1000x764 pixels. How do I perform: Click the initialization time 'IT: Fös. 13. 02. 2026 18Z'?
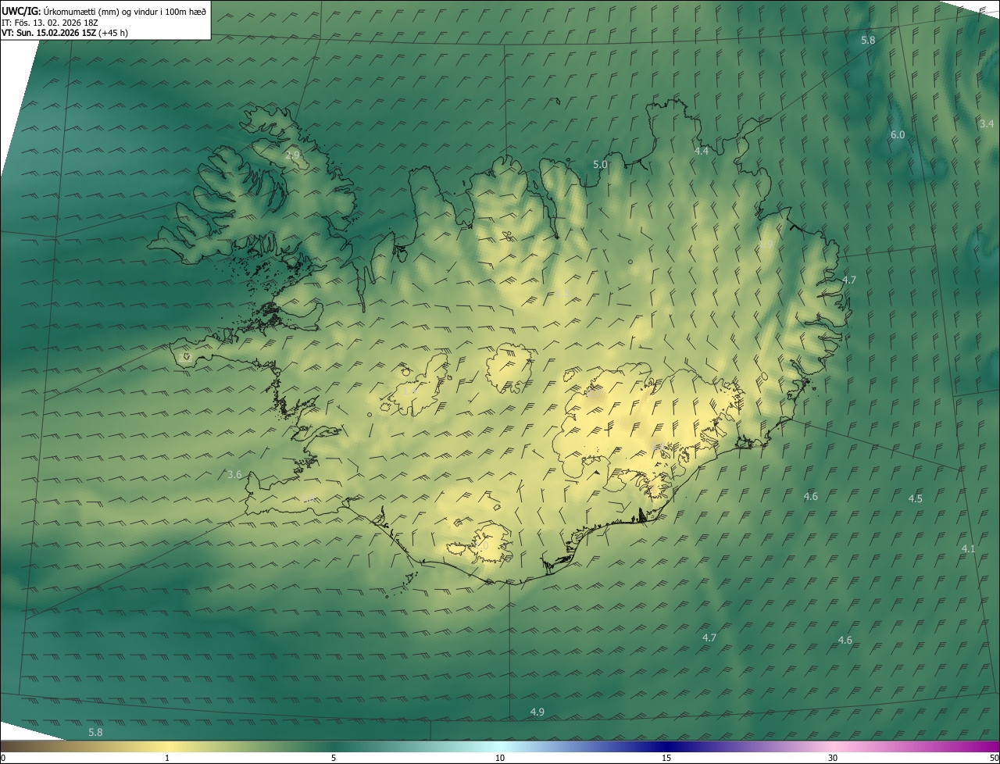pos(49,22)
